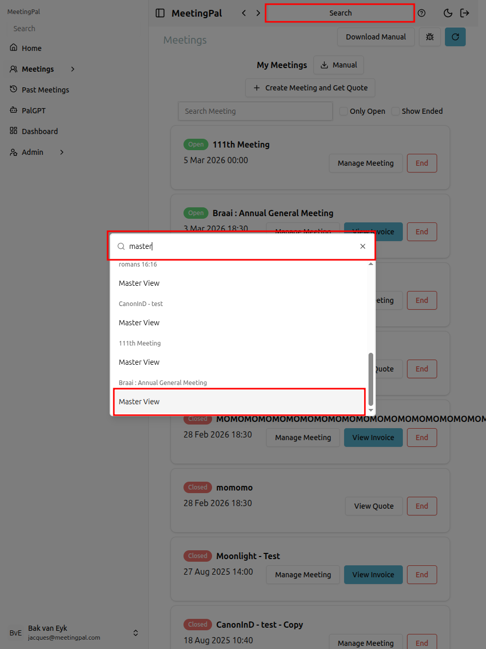Click Create Meeting and Get Quote
The width and height of the screenshot is (486, 649).
(x=310, y=88)
